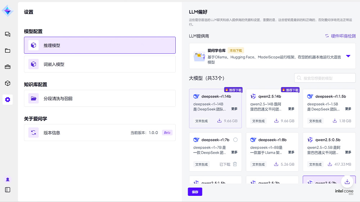Viewport: 360px width, 202px height.
Task: Open the chat icon in the sidebar
Action: point(8,34)
